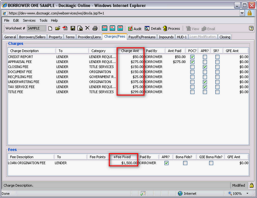This screenshot has width=257, height=198.
Task: Save the worksheet with the floppy disk icon
Action: [x=73, y=28]
